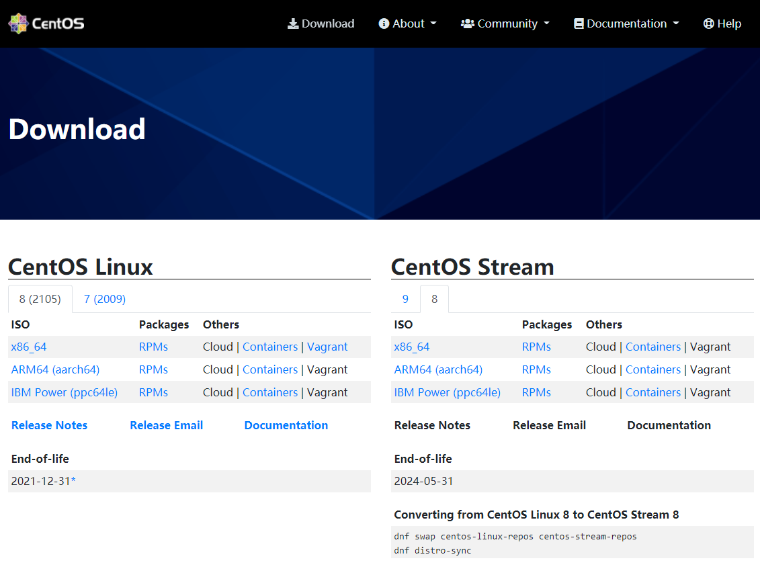Select CentOS Stream 8 tab
760x575 pixels.
[x=434, y=299]
